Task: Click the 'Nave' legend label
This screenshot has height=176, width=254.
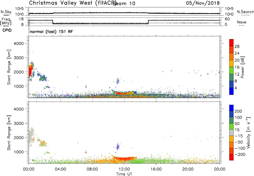Action: 242,22
